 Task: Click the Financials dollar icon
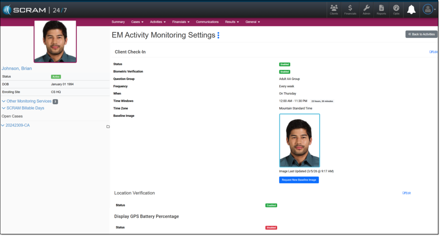tap(350, 9)
